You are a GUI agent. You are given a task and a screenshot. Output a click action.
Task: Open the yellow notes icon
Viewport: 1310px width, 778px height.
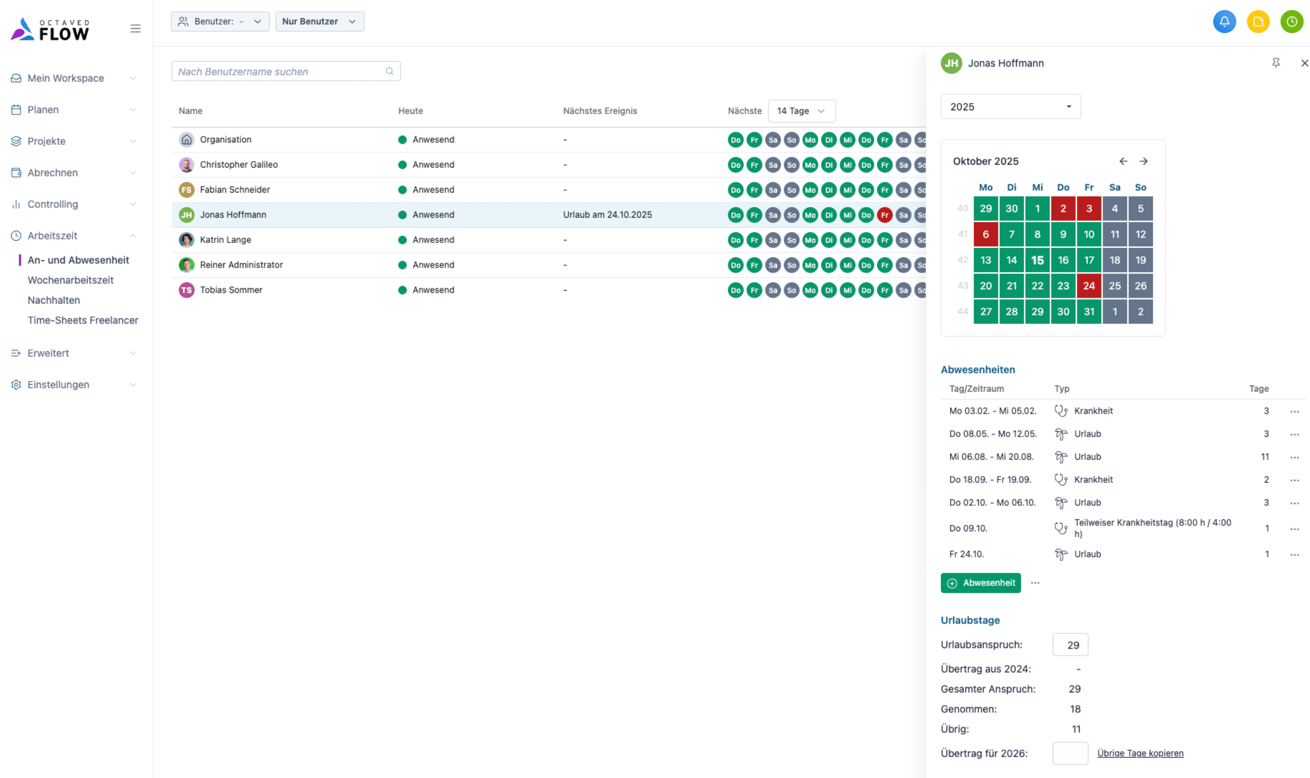(1258, 21)
